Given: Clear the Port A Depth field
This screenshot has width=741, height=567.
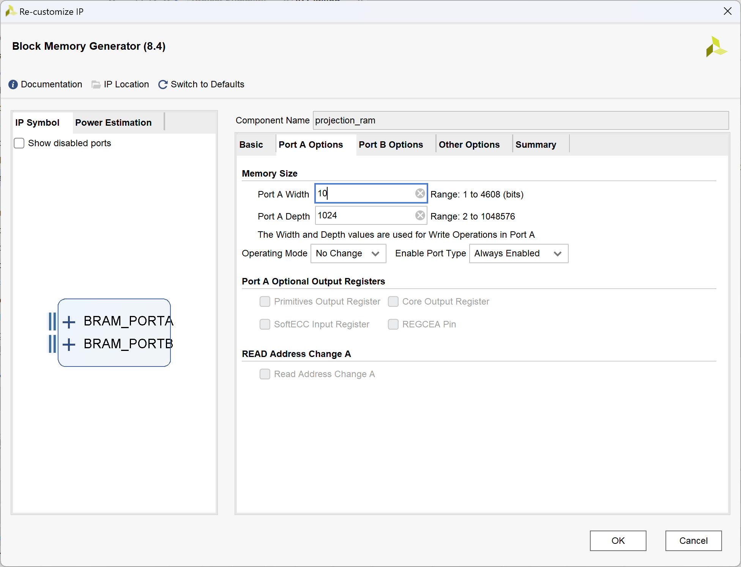Looking at the screenshot, I should (420, 216).
